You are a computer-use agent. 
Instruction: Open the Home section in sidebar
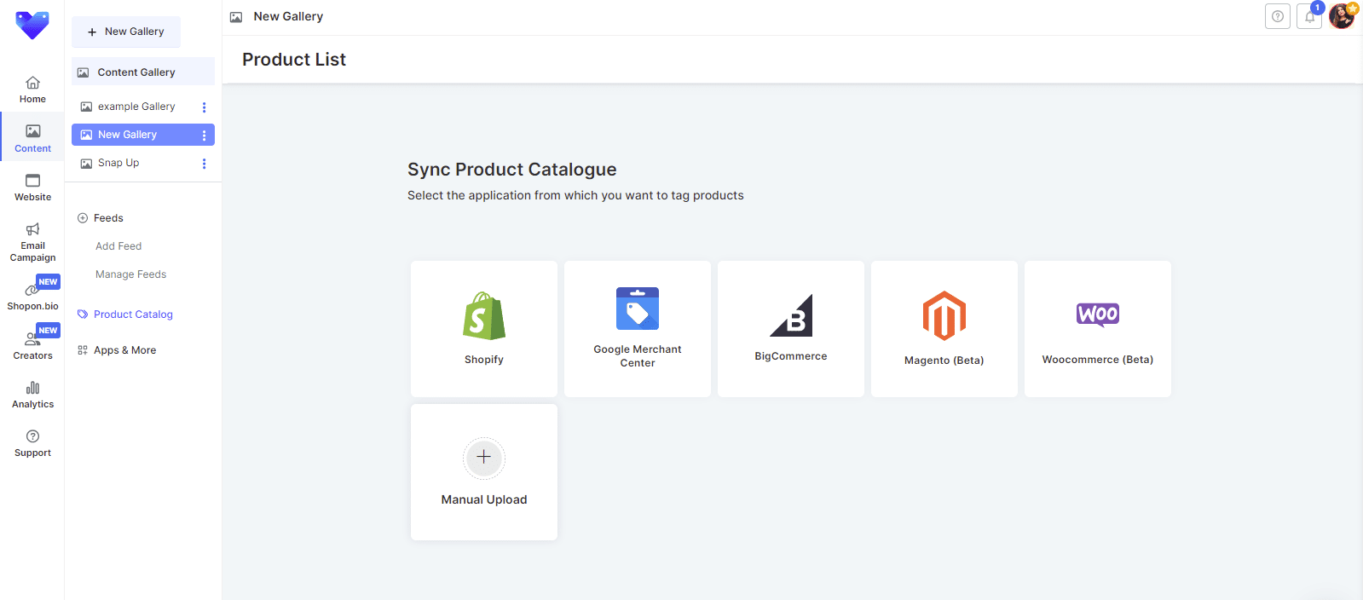coord(32,89)
